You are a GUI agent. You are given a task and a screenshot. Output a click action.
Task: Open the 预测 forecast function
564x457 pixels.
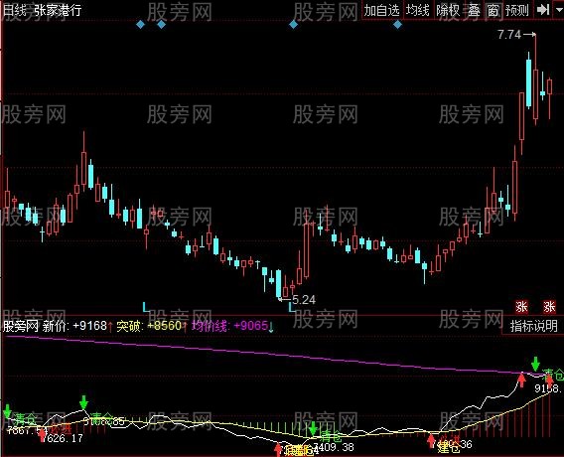tap(517, 10)
